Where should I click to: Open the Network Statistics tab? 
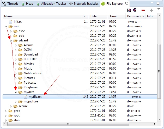84,4
